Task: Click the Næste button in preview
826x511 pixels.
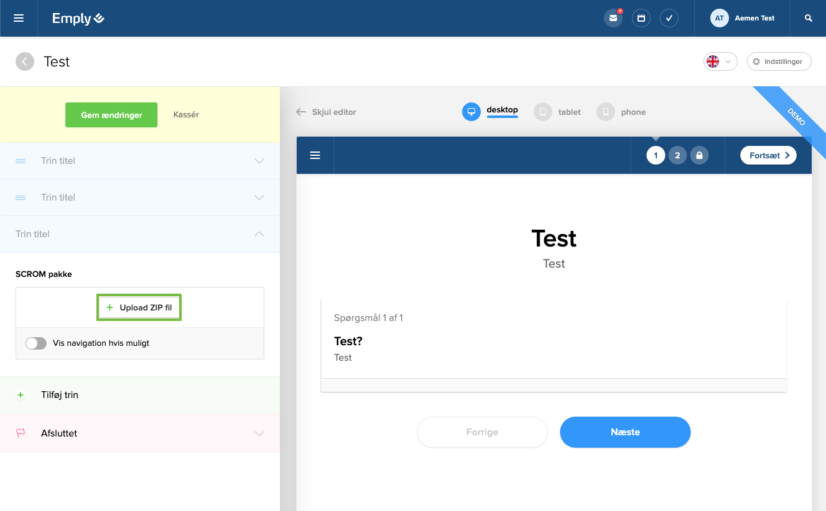Action: tap(625, 432)
